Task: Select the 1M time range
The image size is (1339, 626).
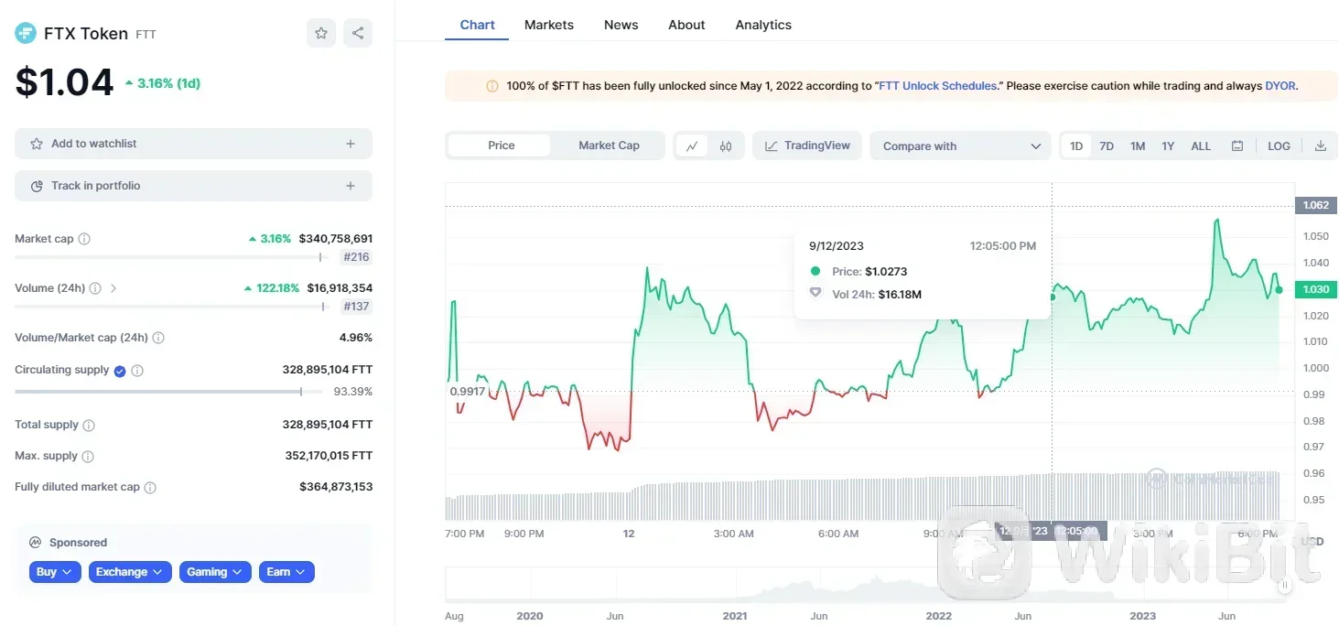Action: click(1138, 146)
